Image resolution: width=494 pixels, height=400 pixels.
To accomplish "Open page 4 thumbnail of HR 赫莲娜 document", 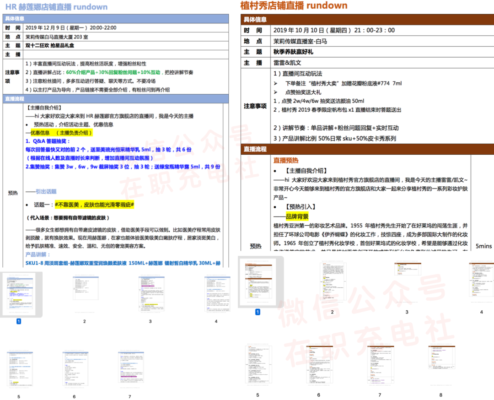I will 217,294.
